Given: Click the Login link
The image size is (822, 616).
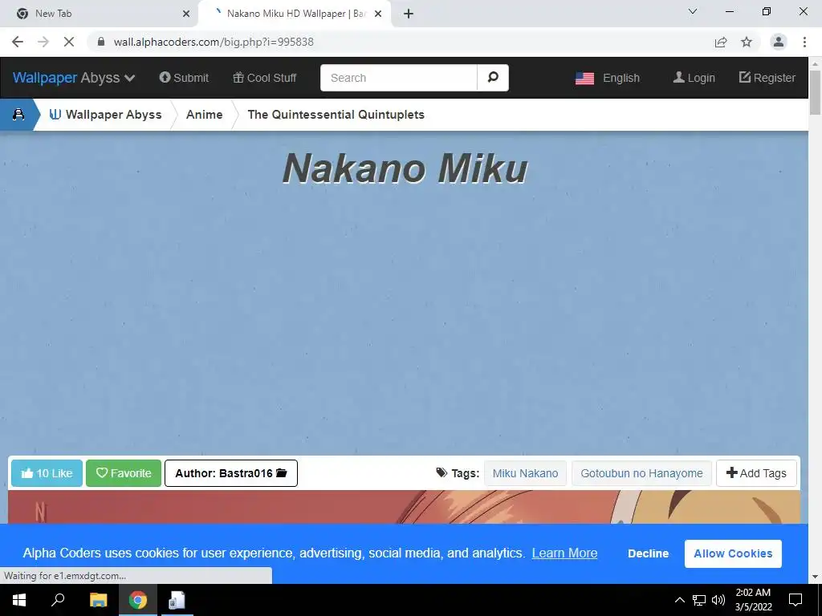Looking at the screenshot, I should (x=694, y=78).
